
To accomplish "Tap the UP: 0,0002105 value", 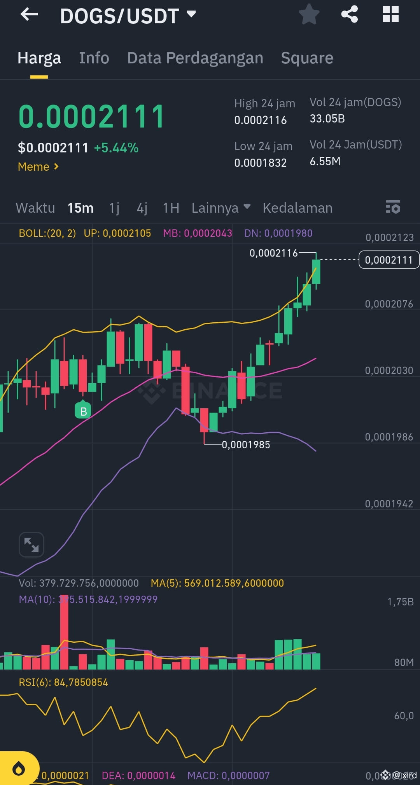I will coord(117,233).
